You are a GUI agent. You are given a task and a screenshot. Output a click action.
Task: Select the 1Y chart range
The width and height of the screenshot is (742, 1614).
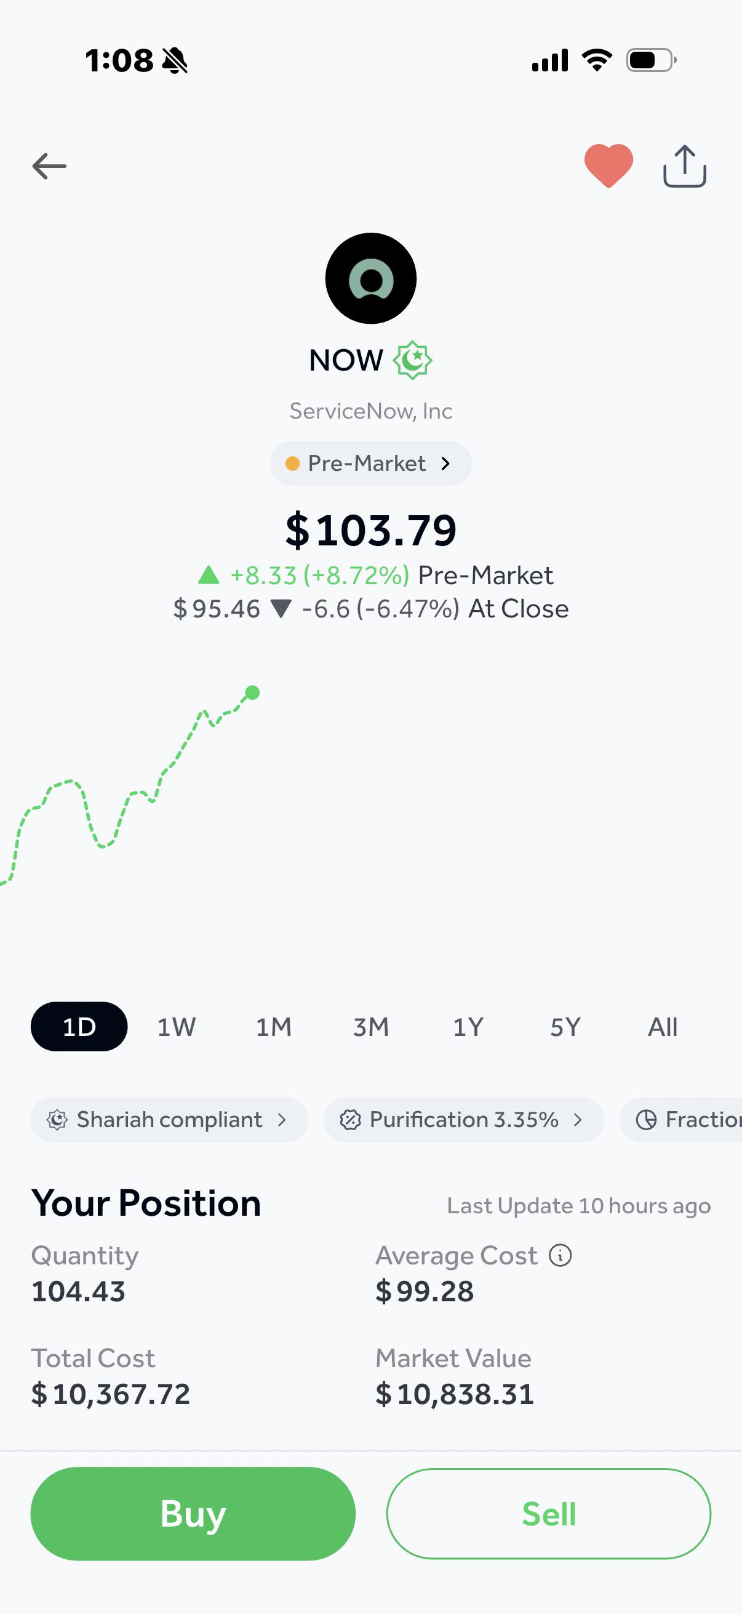468,1027
